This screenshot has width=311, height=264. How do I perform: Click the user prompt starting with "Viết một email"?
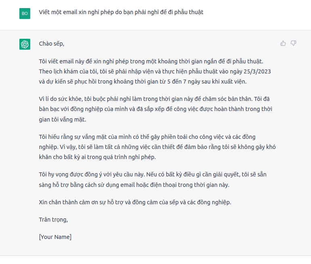121,12
